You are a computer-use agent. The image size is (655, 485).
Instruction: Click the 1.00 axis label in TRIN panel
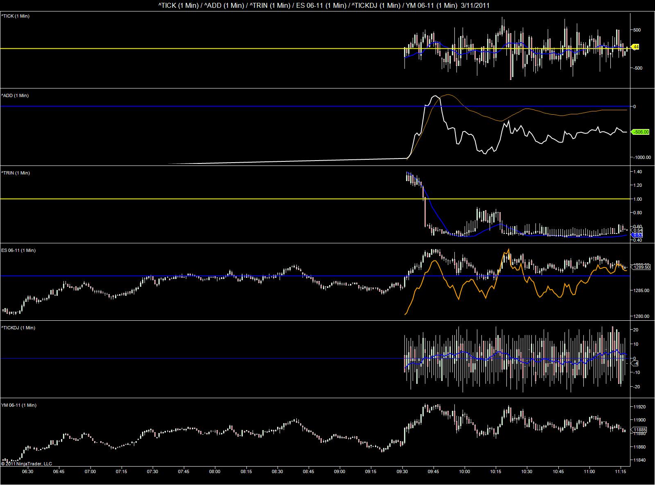coord(639,199)
